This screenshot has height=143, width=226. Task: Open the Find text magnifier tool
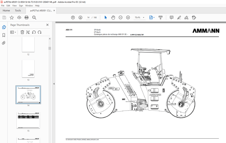tap(34, 17)
